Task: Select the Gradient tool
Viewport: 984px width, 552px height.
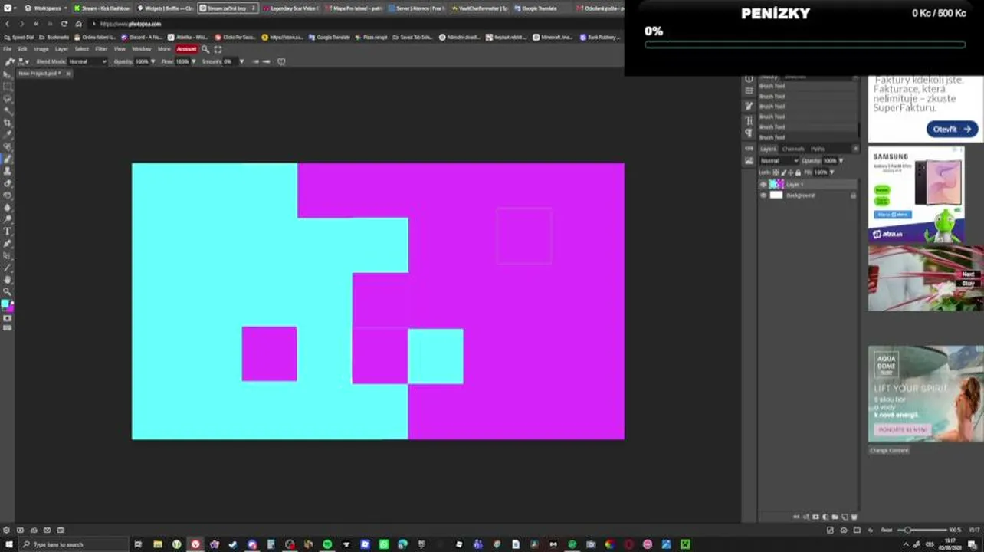Action: (x=8, y=195)
